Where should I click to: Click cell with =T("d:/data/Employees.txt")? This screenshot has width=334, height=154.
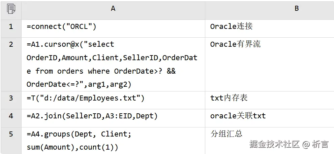tap(86, 98)
